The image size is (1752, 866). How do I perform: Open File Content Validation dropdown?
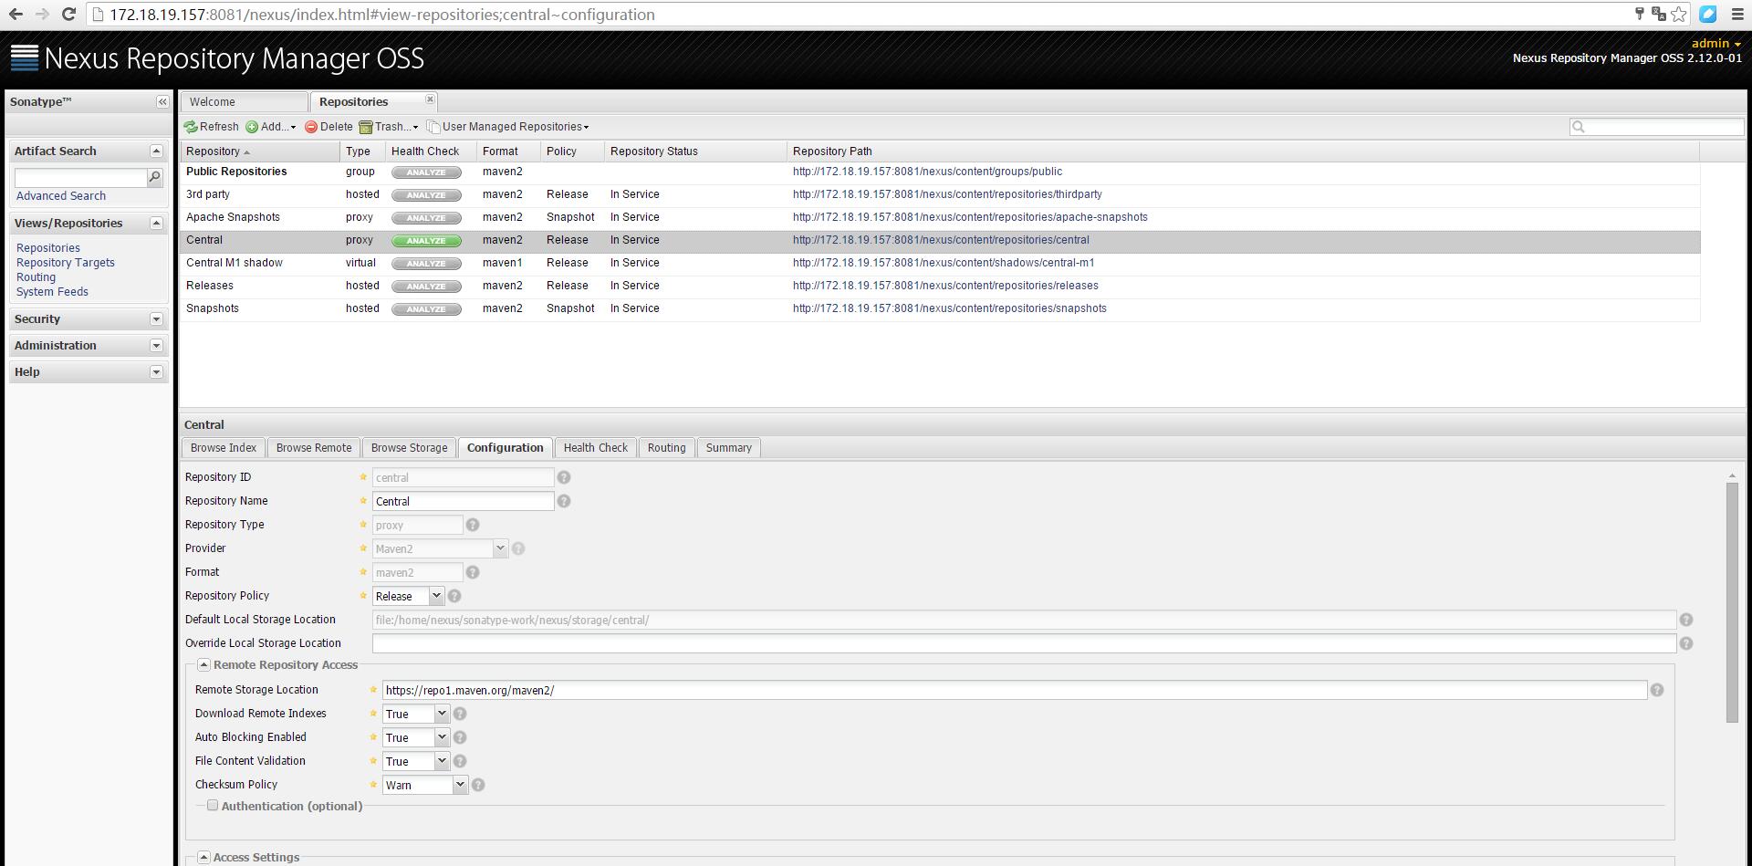(x=442, y=761)
